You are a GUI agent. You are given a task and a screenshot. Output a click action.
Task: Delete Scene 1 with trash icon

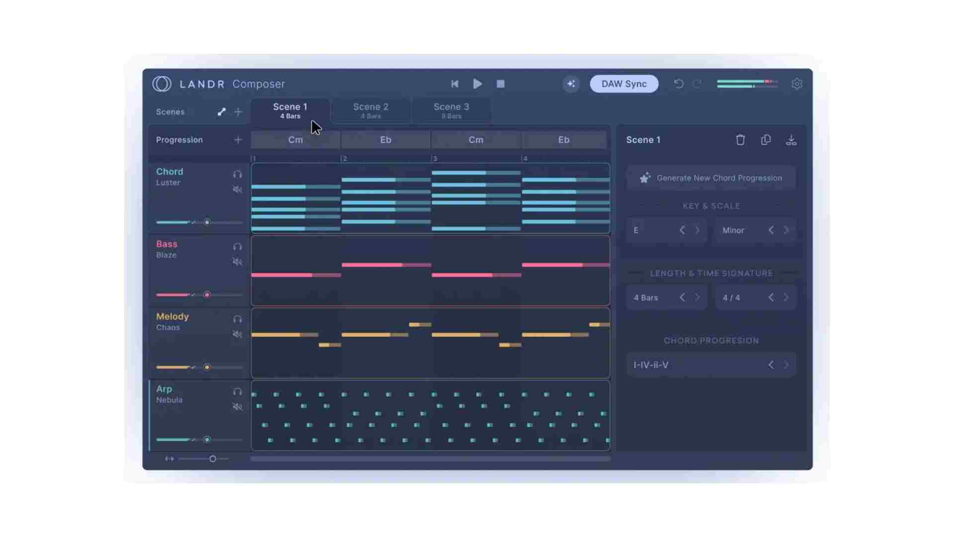click(740, 140)
